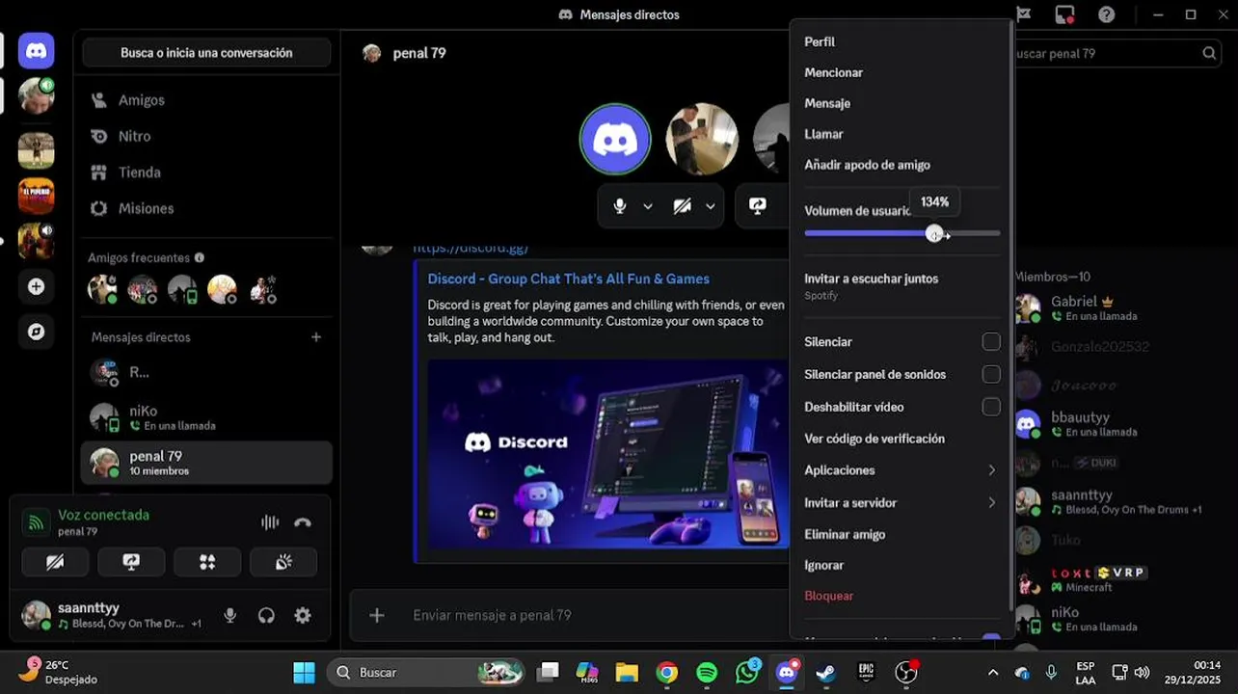Deafen using the headphones icon

[x=266, y=615]
